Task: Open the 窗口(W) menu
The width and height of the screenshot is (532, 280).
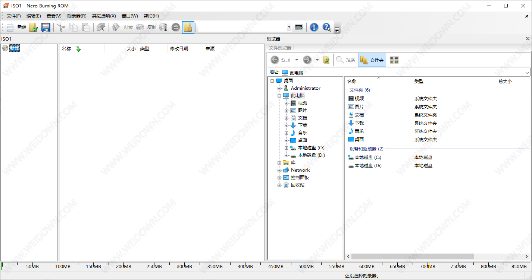Action: pyautogui.click(x=130, y=16)
